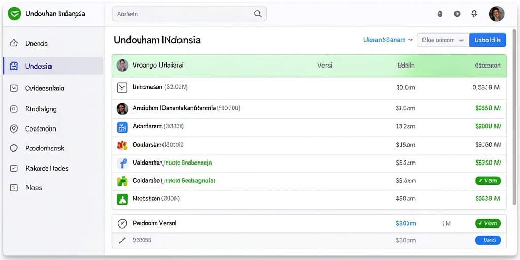The height and width of the screenshot is (260, 520).
Task: Click the shield icon beside Poodonhstrsk
Action: 14,148
